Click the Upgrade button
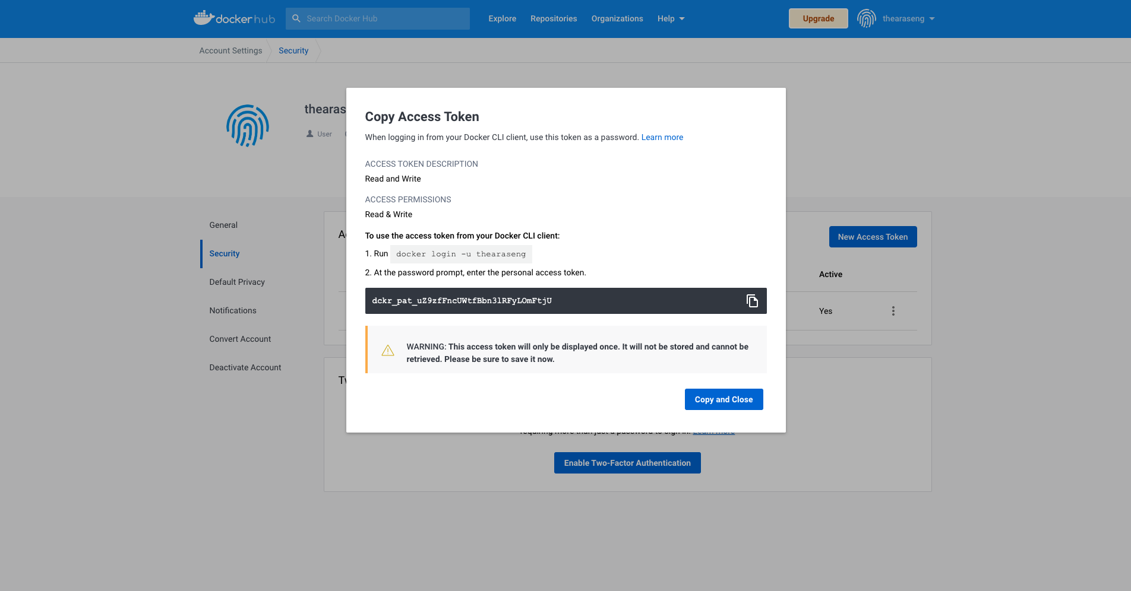Image resolution: width=1131 pixels, height=591 pixels. pyautogui.click(x=818, y=18)
